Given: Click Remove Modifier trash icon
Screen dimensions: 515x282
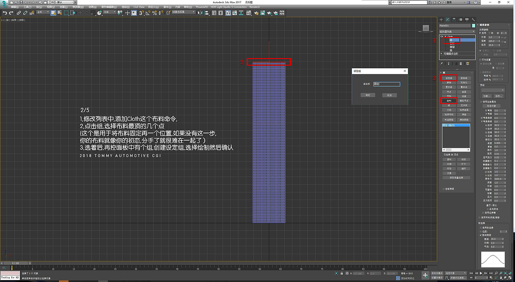Looking at the screenshot, I should [x=461, y=63].
